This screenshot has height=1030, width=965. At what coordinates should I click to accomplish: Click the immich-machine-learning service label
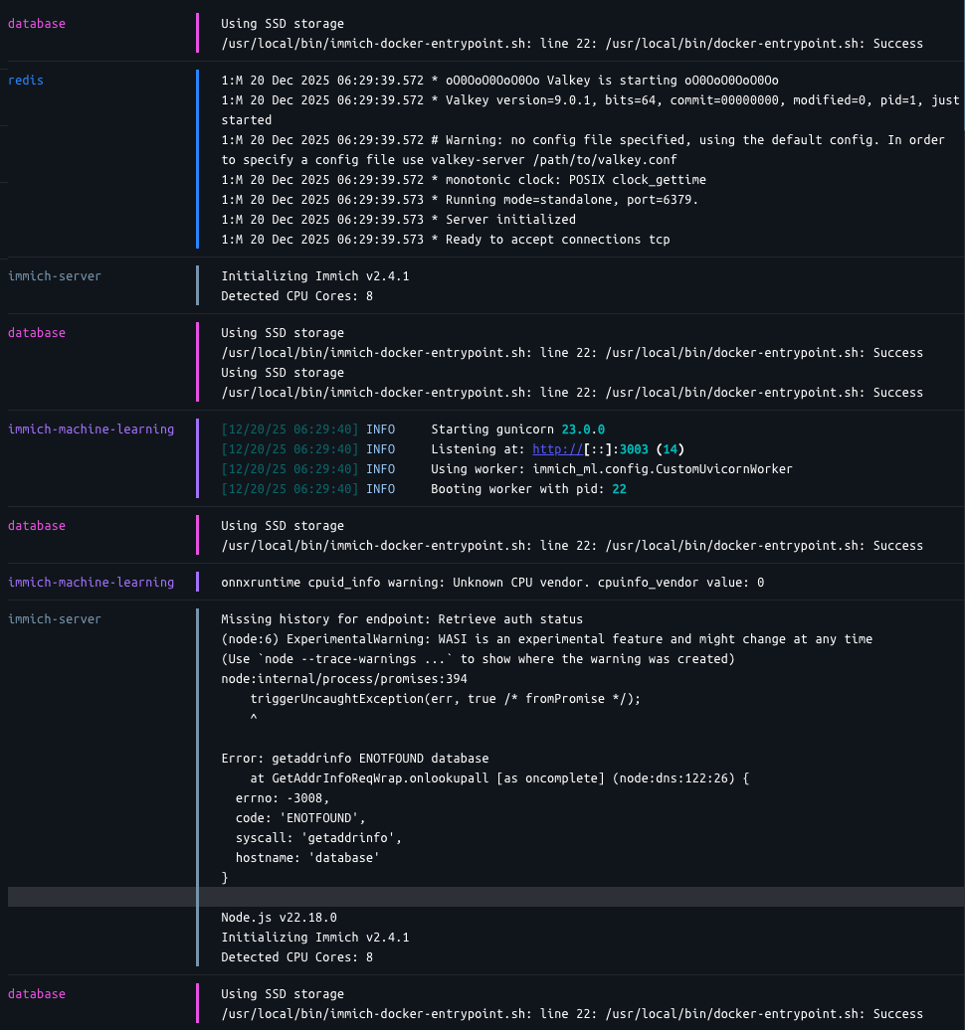point(91,429)
